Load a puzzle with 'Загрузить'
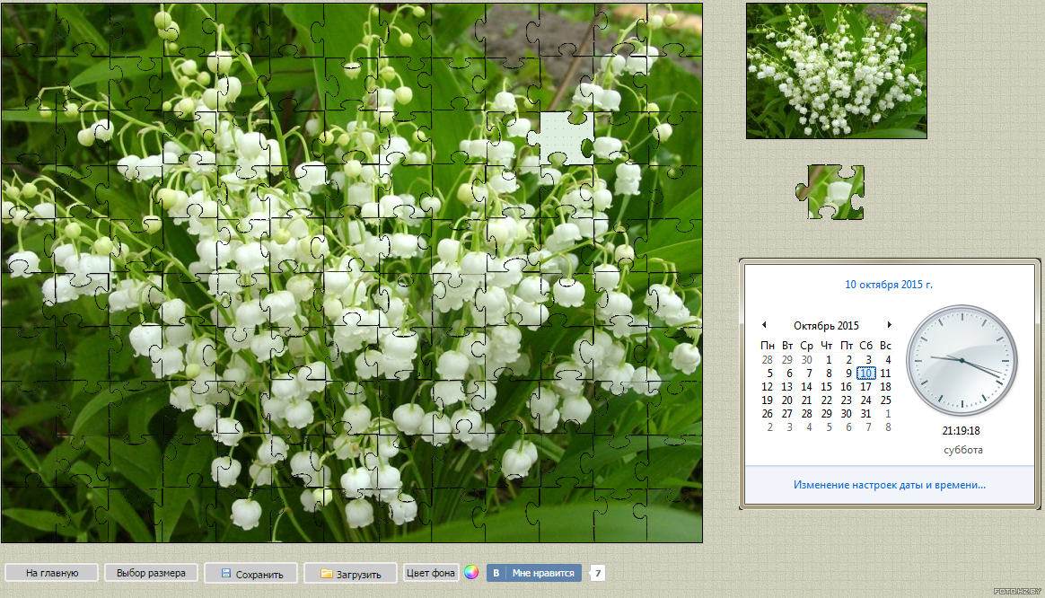 pyautogui.click(x=350, y=574)
